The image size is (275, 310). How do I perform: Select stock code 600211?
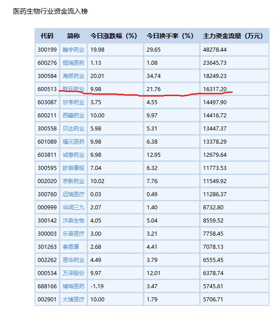click(x=47, y=116)
